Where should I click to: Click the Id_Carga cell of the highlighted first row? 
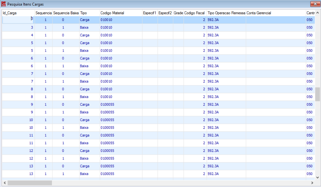pos(18,20)
